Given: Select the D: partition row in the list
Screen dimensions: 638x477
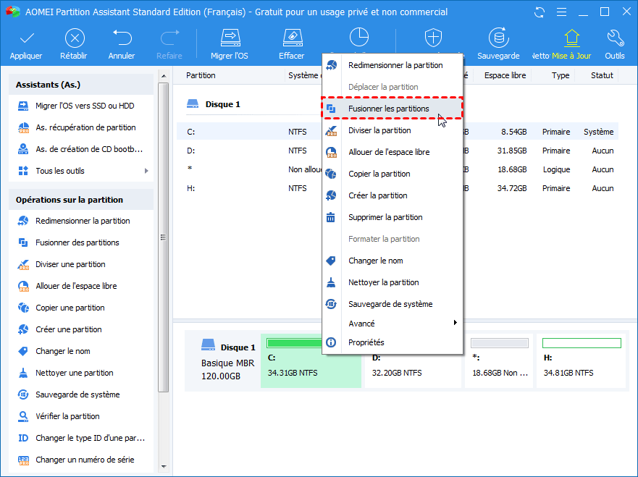Looking at the screenshot, I should coord(397,151).
